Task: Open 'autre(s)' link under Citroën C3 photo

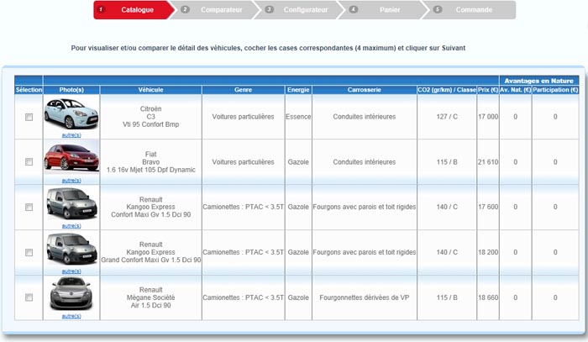Action: pyautogui.click(x=71, y=134)
